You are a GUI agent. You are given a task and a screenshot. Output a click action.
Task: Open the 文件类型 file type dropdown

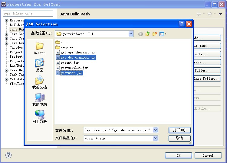tap(155, 138)
